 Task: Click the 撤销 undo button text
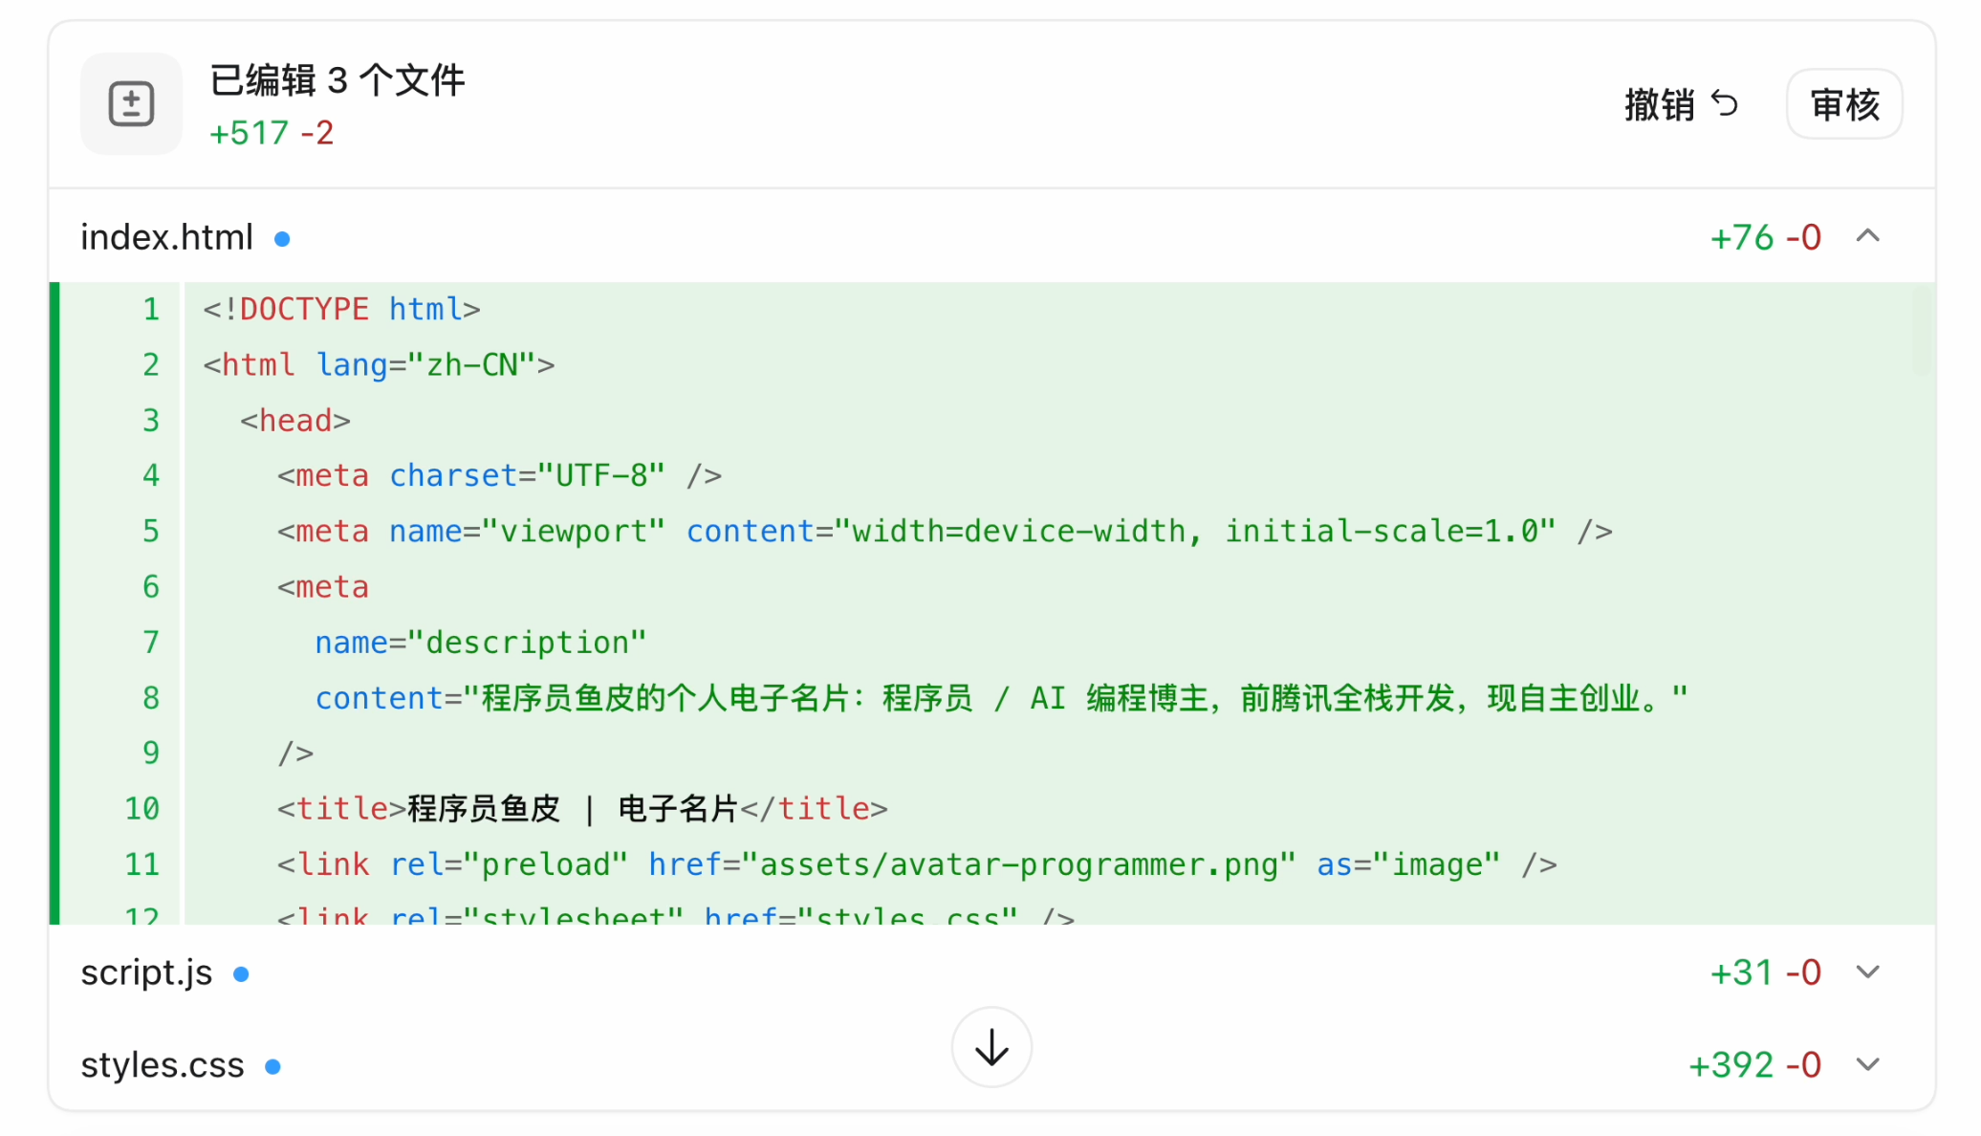(1660, 104)
